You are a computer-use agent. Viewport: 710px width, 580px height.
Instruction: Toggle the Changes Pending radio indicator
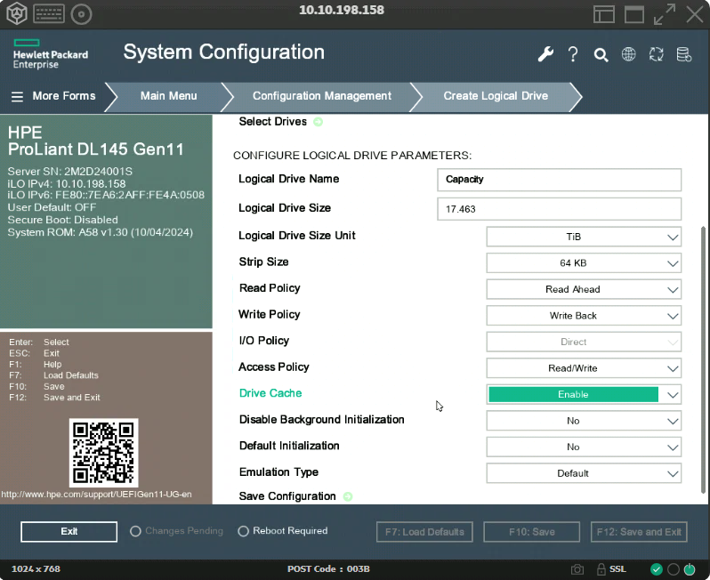(x=135, y=531)
